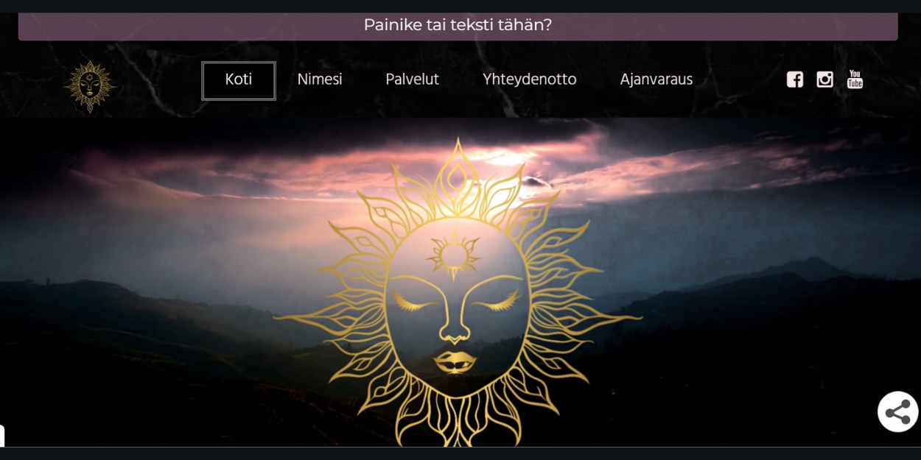
Task: Click the 'Painike tai teksti tähän?' banner
Action: [458, 25]
